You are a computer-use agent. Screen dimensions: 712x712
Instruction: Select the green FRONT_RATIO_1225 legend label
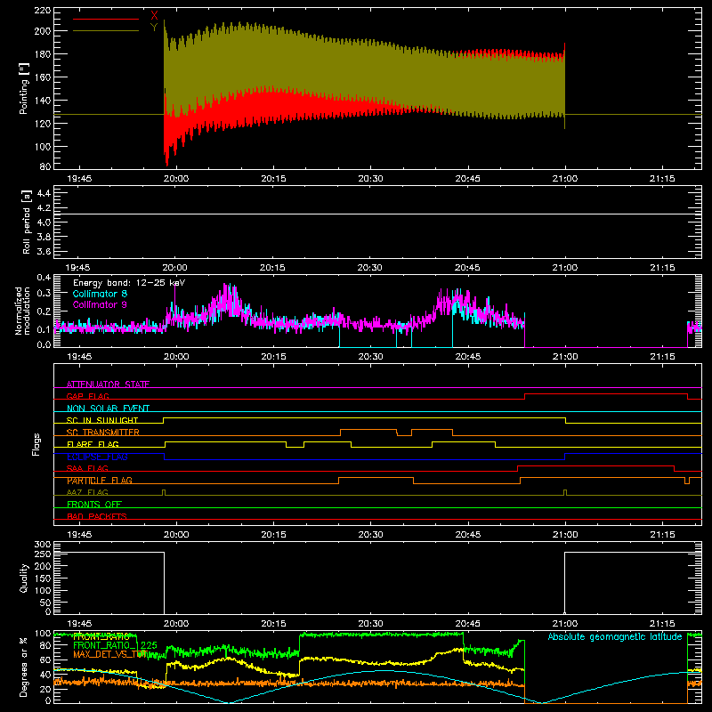click(115, 645)
